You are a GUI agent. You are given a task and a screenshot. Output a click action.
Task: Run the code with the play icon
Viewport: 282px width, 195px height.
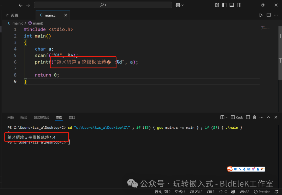[x=261, y=15]
